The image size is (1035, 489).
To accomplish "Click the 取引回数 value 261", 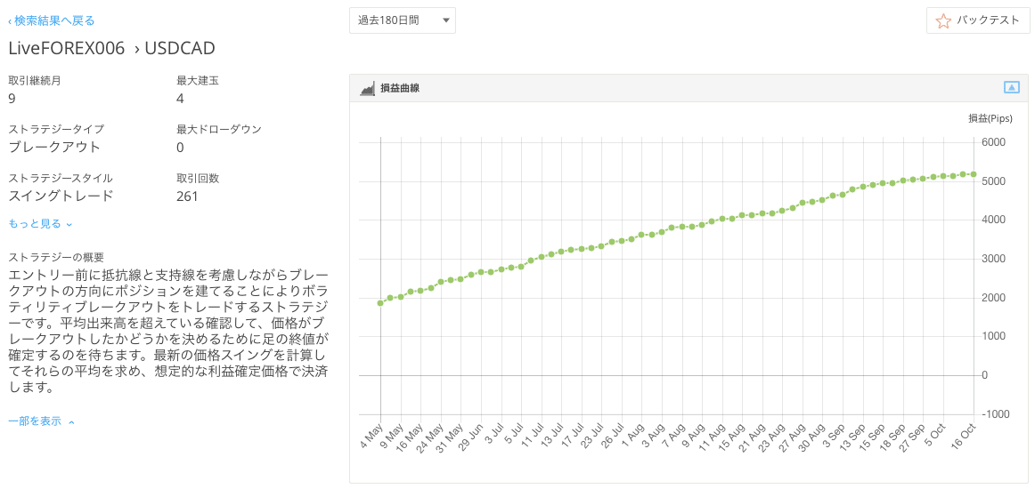I will (187, 196).
